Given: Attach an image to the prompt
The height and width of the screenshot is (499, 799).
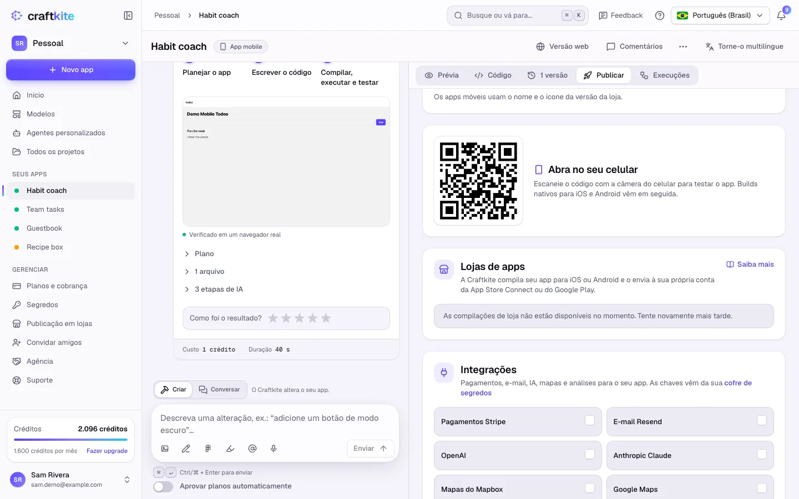Looking at the screenshot, I should pos(165,449).
